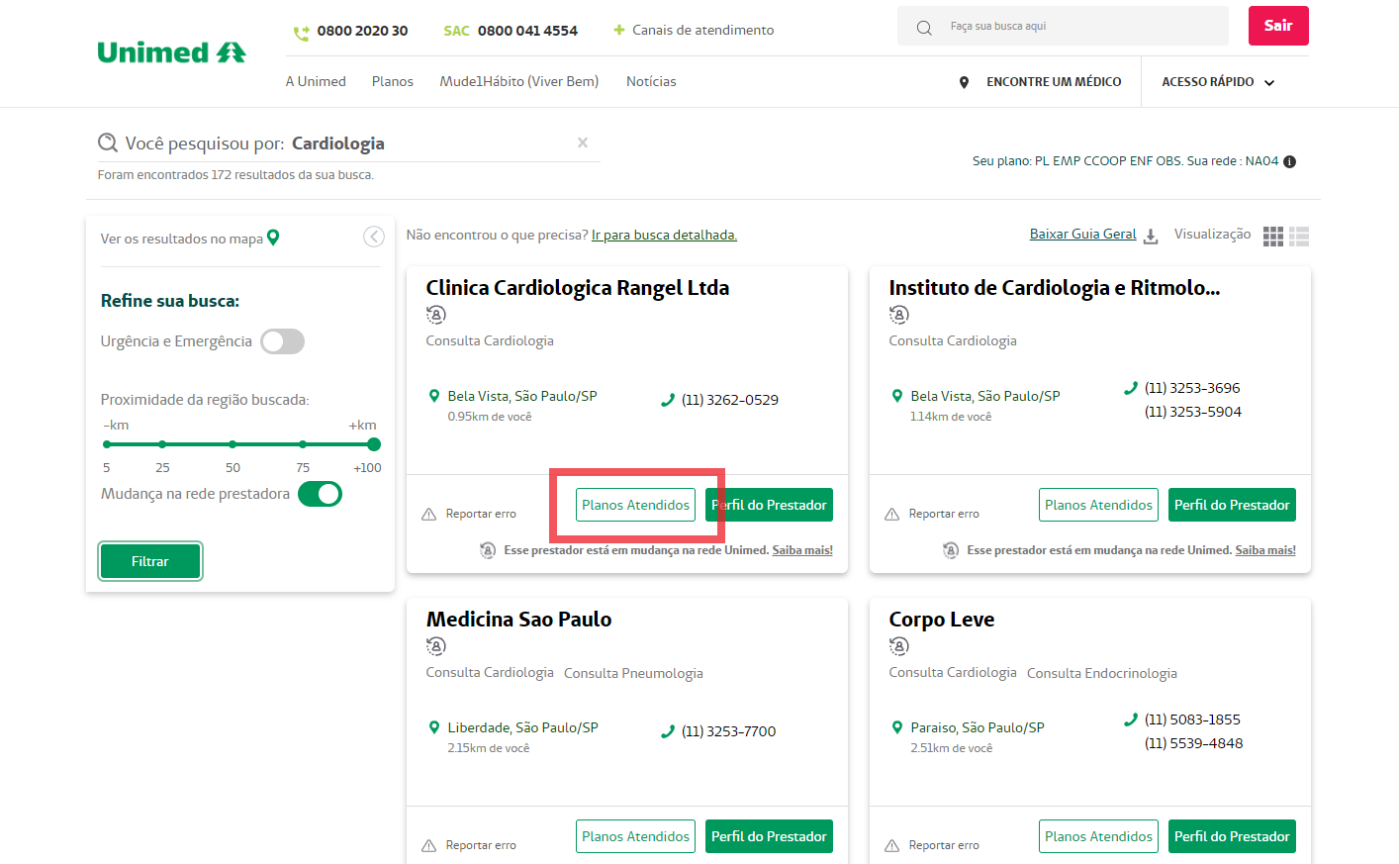Click the phone icon beside (11) 3253-7700
This screenshot has width=1399, height=864.
[x=667, y=731]
